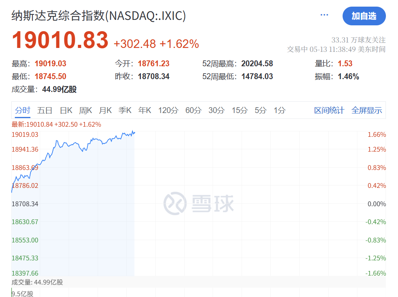Select the 分时 chart tab

point(23,110)
